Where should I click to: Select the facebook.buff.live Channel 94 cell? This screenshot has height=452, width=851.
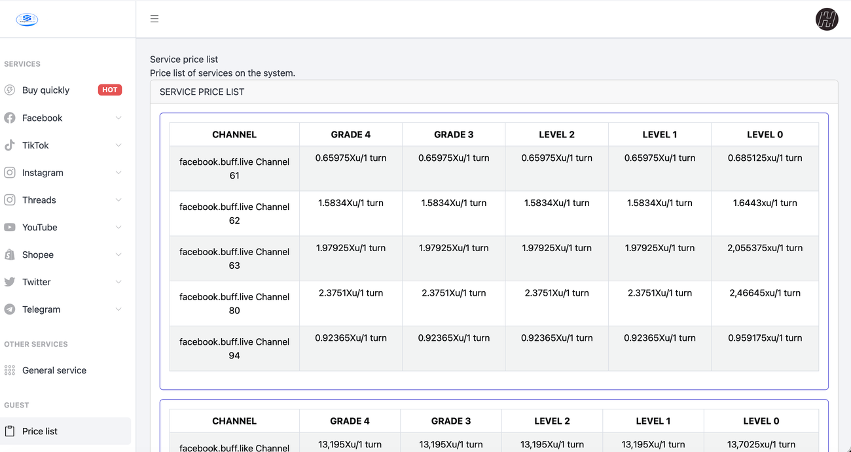click(234, 349)
